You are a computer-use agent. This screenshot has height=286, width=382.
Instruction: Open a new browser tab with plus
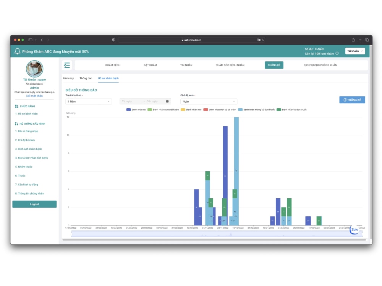click(360, 40)
